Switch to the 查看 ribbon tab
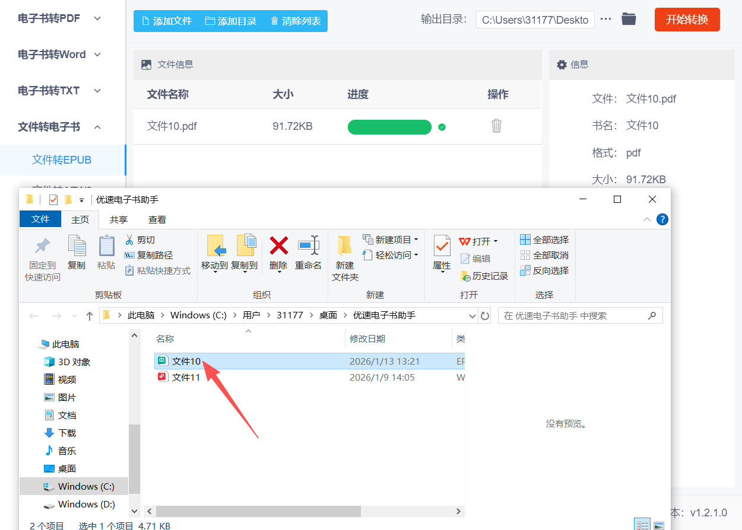Screen dimensions: 742x530 point(157,219)
